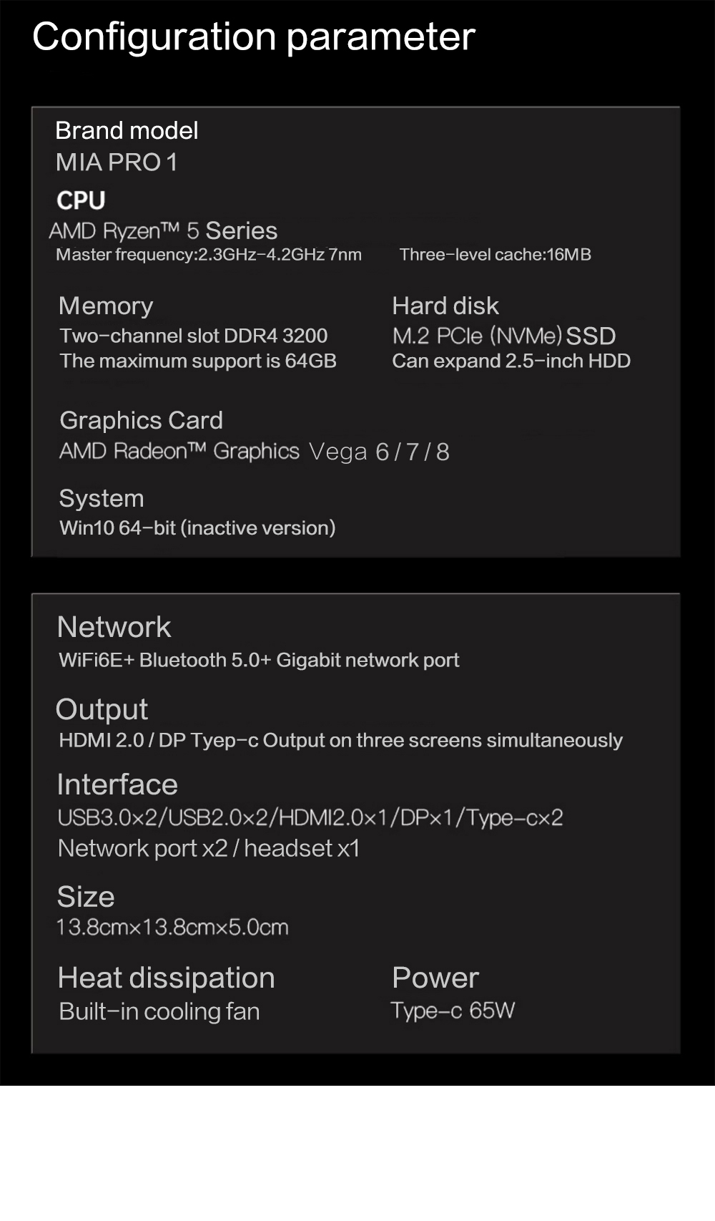Click the Network heading
The width and height of the screenshot is (715, 1221).
(114, 628)
